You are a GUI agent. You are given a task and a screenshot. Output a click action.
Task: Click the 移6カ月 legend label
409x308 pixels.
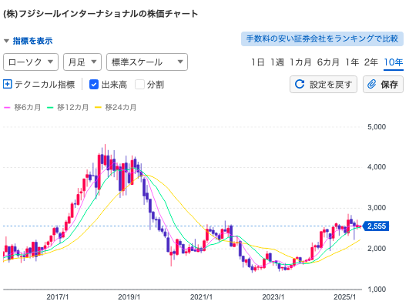[28, 108]
